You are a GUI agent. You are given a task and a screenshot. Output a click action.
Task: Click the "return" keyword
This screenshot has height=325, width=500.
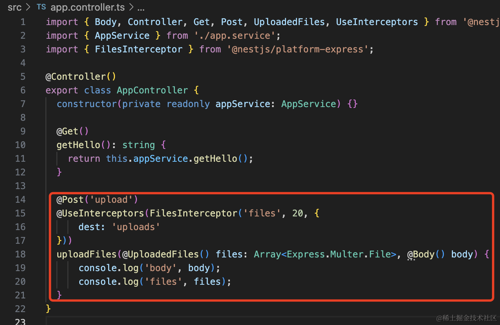point(84,159)
